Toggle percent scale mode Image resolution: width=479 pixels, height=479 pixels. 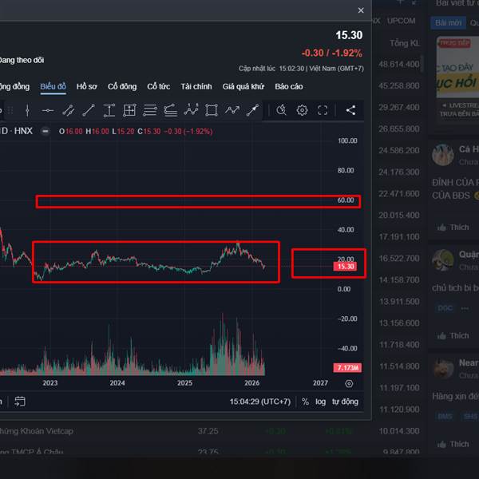(x=305, y=402)
